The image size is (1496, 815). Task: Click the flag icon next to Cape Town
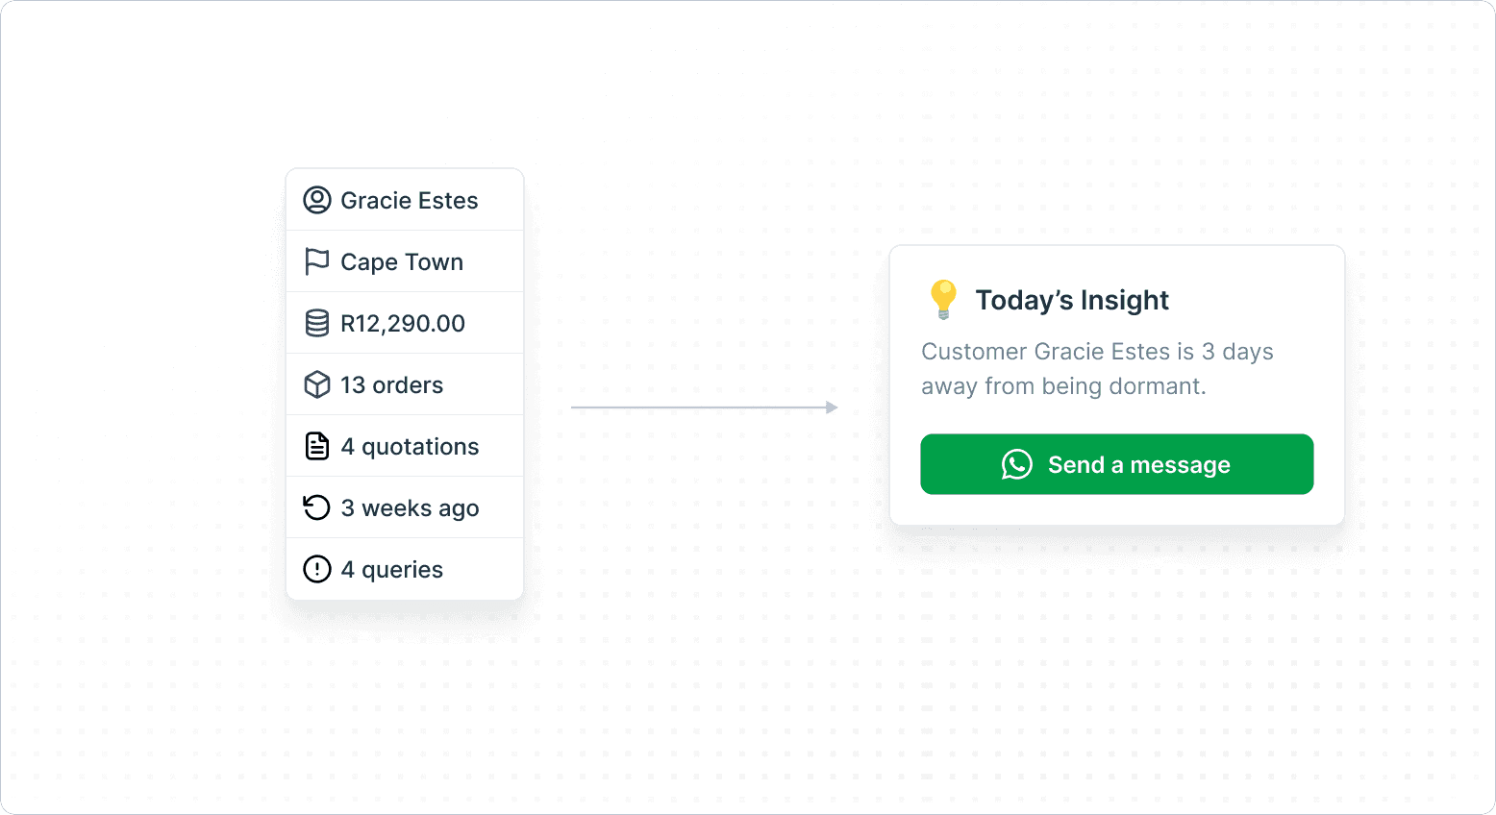(316, 261)
